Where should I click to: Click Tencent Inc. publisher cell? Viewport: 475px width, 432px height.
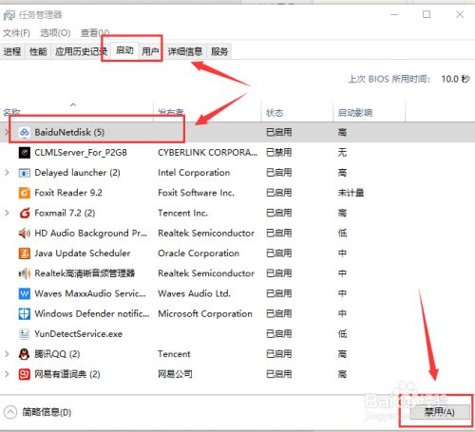coord(182,213)
